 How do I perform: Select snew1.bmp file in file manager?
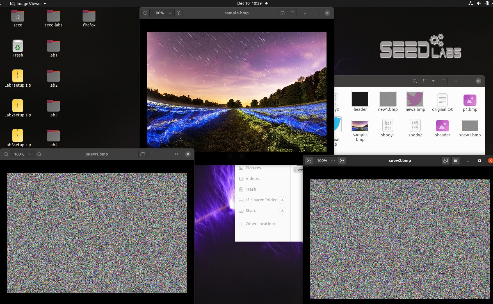coord(470,129)
